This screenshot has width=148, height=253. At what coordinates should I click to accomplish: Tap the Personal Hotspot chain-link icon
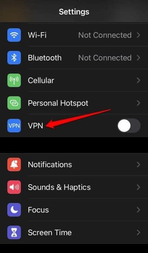[14, 103]
